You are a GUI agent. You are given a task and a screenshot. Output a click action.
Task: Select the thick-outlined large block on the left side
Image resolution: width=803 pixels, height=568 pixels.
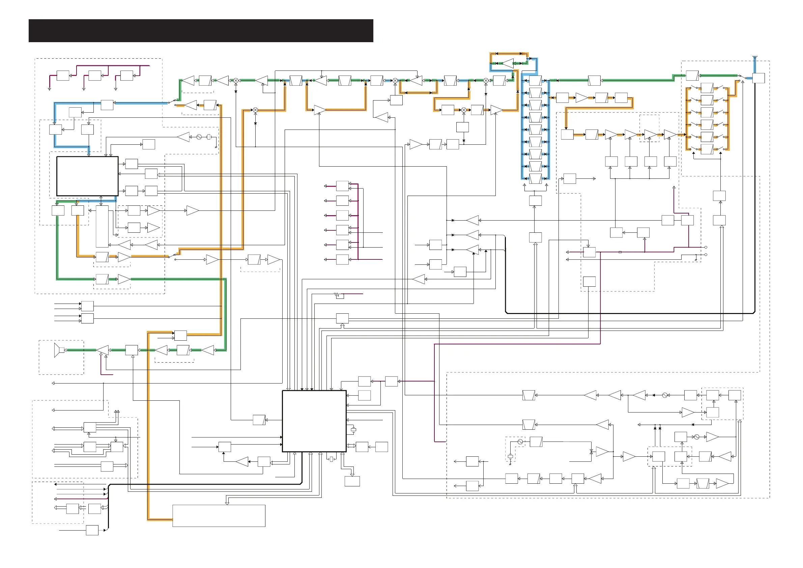click(87, 176)
